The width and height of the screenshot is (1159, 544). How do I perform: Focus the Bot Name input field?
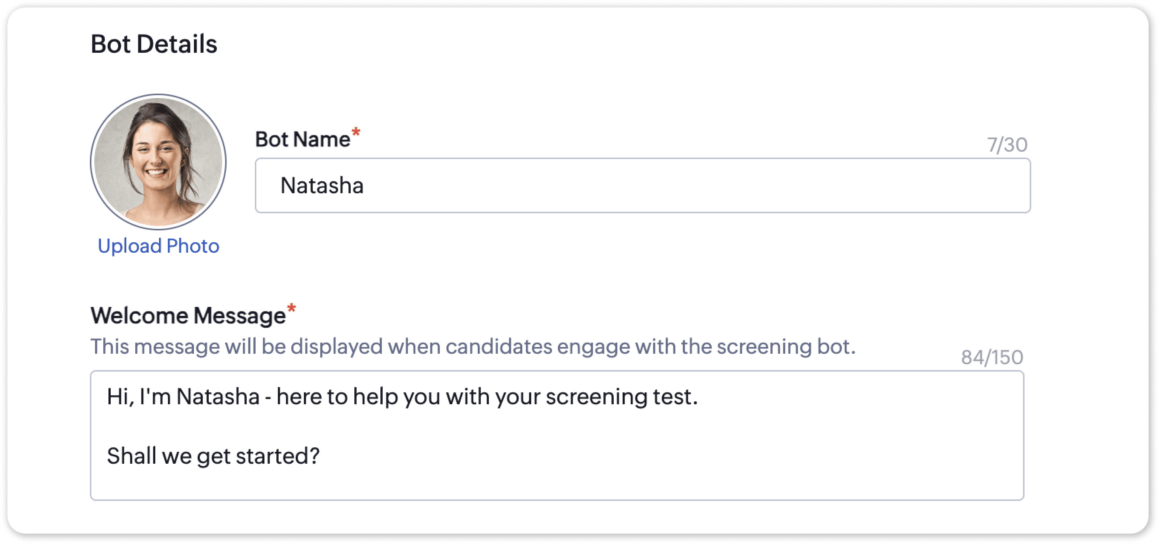[x=643, y=185]
